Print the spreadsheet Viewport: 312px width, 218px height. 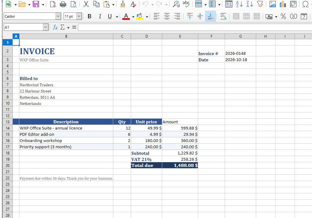[x=63, y=4]
